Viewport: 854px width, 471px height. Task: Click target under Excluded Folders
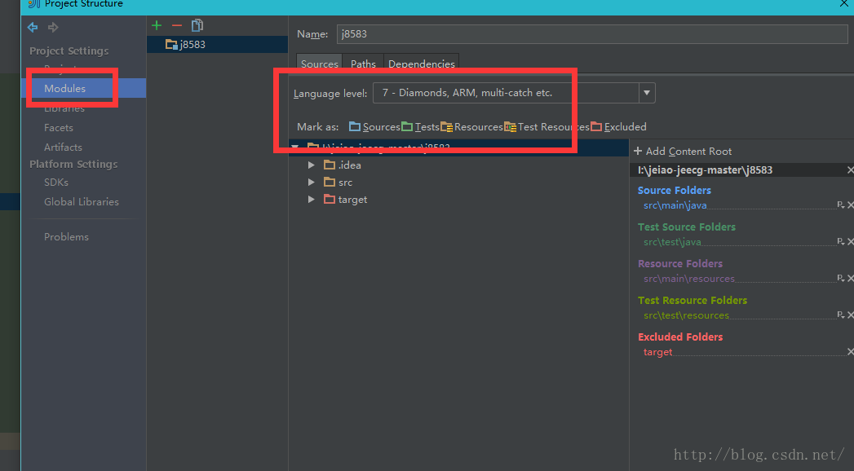(x=658, y=352)
